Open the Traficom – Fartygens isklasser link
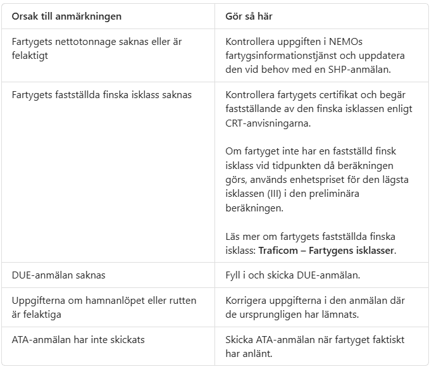The width and height of the screenshot is (434, 369). (326, 251)
